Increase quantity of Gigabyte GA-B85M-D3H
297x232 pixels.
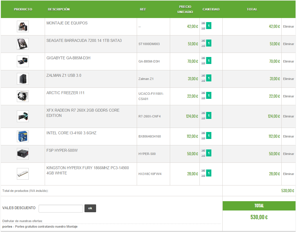(203, 58)
